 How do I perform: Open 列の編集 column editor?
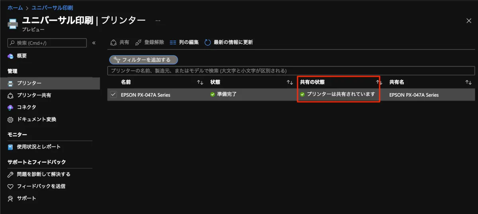pos(184,42)
